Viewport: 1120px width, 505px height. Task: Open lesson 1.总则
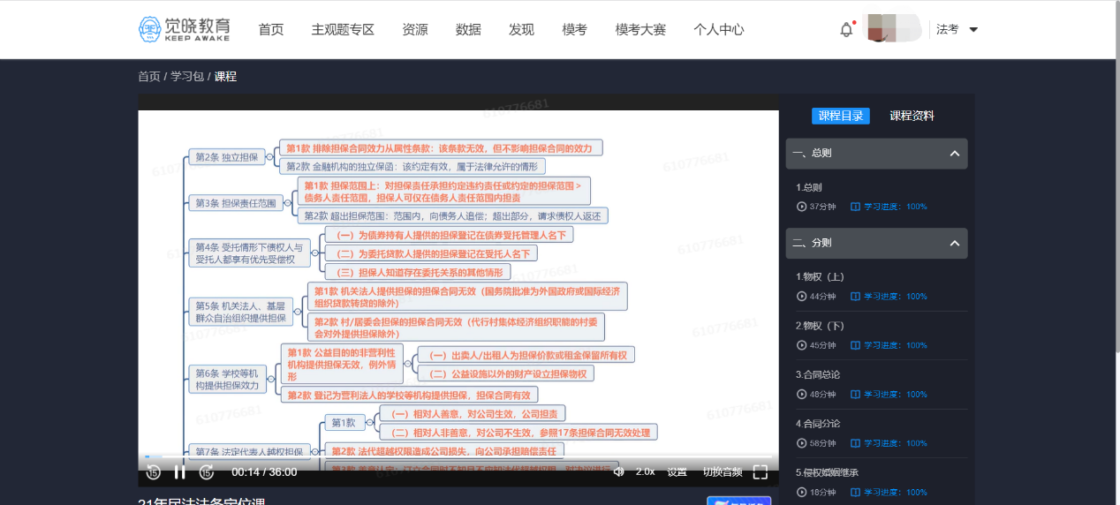(x=809, y=187)
